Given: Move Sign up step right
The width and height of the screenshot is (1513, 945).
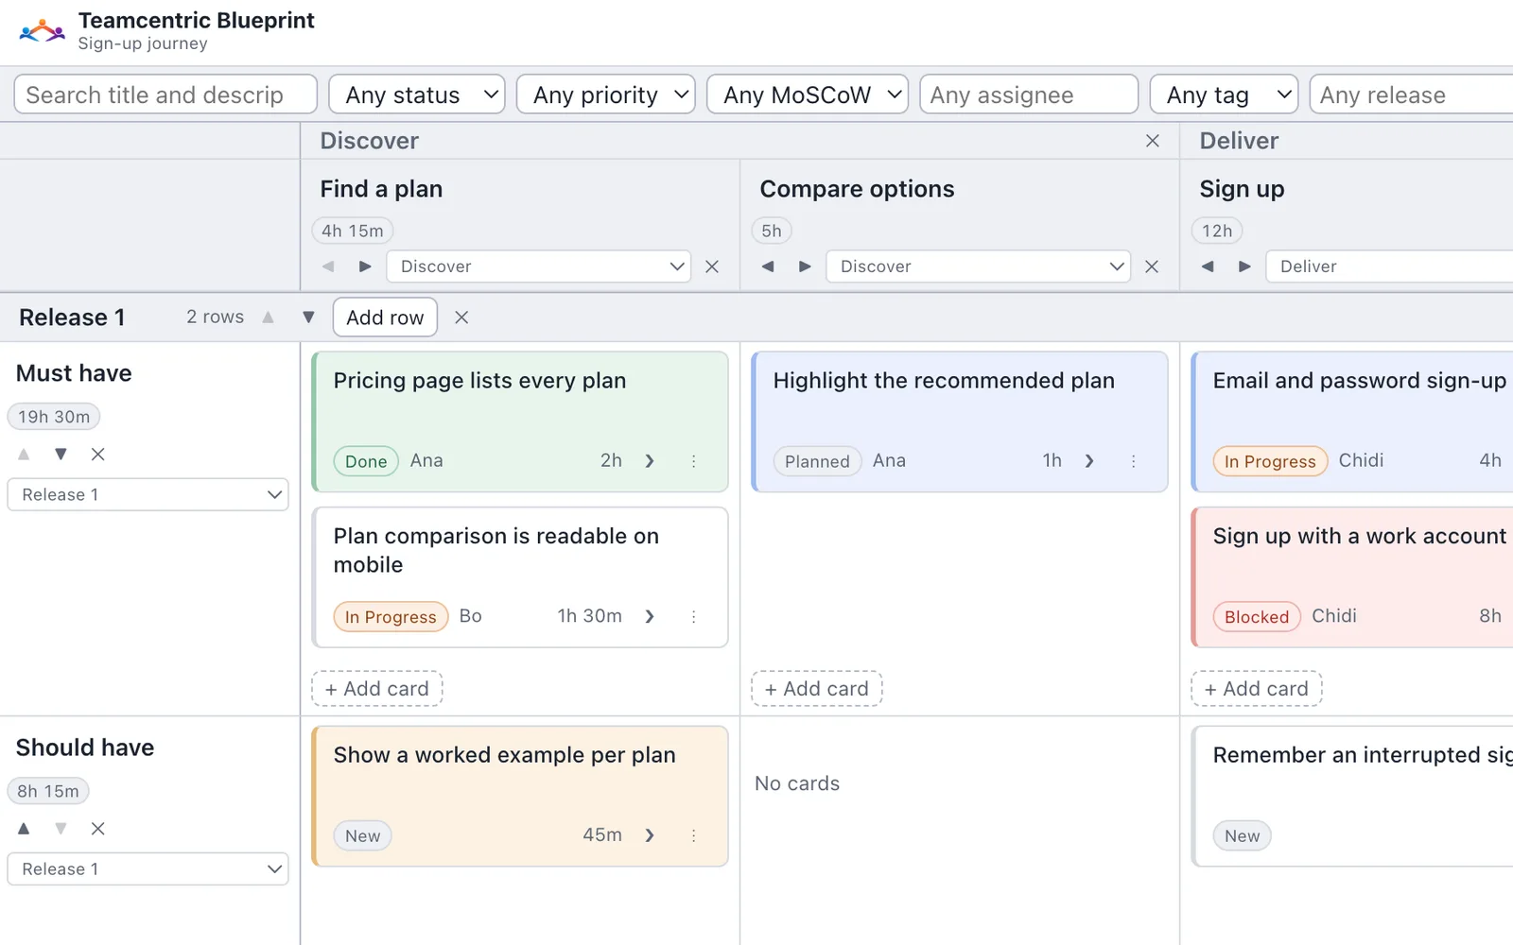Looking at the screenshot, I should (1244, 266).
